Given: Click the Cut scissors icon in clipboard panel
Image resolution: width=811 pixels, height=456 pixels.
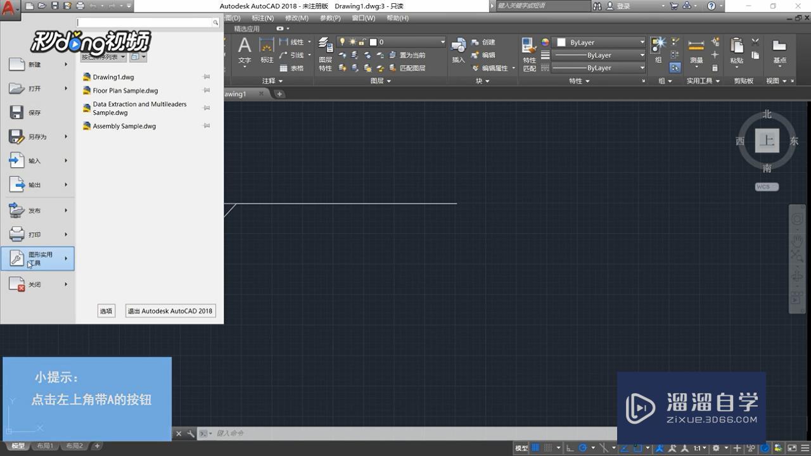Looking at the screenshot, I should (x=755, y=42).
